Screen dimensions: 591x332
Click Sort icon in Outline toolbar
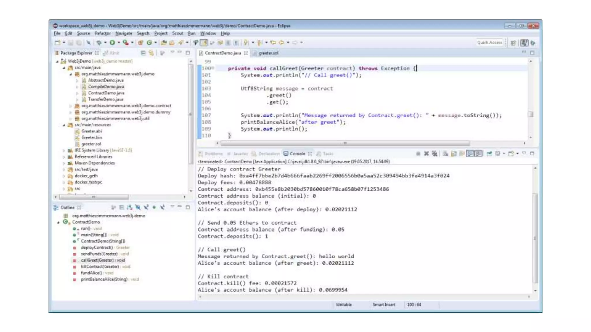click(x=129, y=207)
